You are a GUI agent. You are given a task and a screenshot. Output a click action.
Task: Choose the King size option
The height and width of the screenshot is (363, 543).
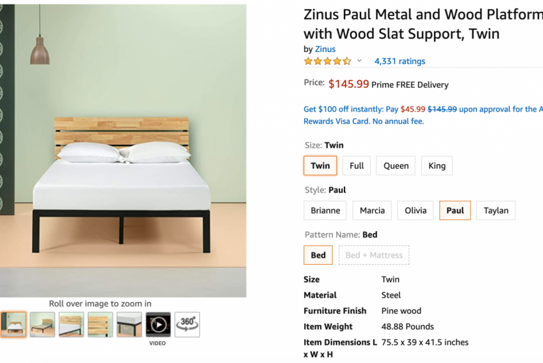click(x=437, y=165)
